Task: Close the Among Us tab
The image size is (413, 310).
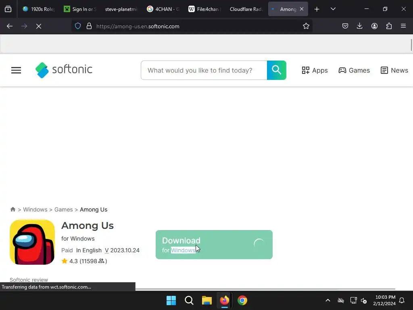Action: [302, 9]
